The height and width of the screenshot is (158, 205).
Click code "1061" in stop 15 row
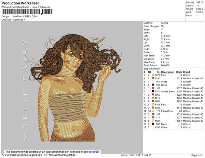tap(179, 121)
